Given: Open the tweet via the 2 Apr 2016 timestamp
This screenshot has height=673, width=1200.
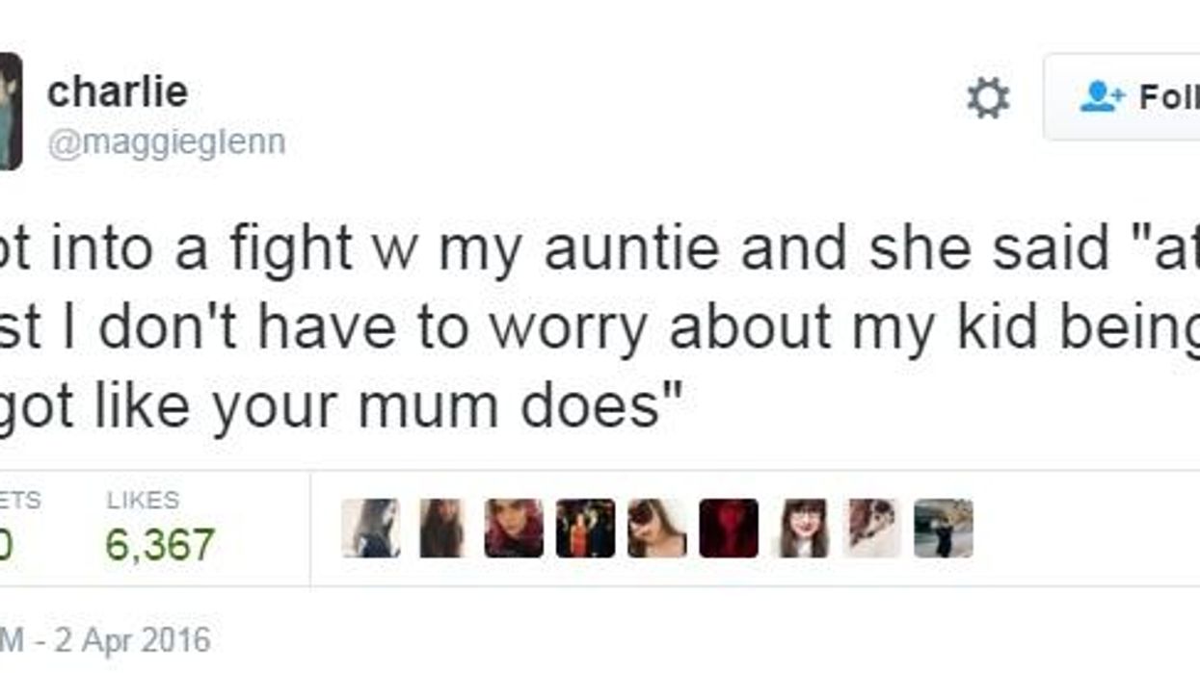Looking at the screenshot, I should 106,635.
